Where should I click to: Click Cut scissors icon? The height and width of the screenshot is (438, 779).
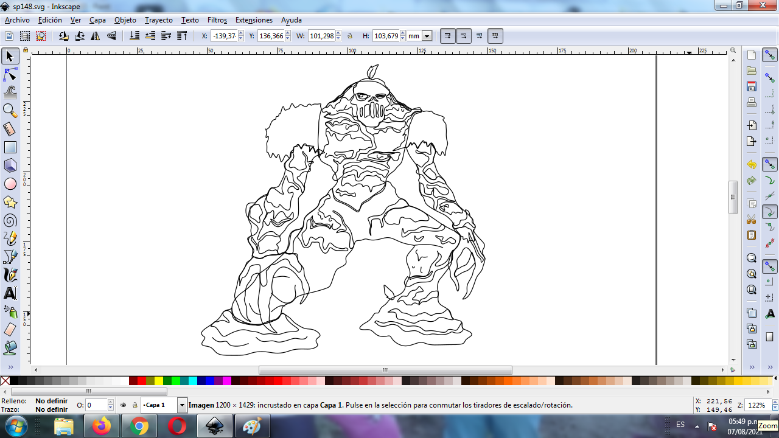(x=752, y=219)
